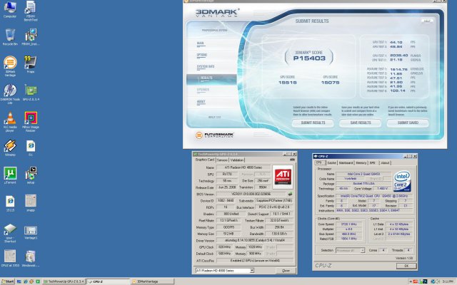The image size is (457, 285).
Task: Click the green BIOS save chip icon in GPU-Z
Action: [290, 194]
